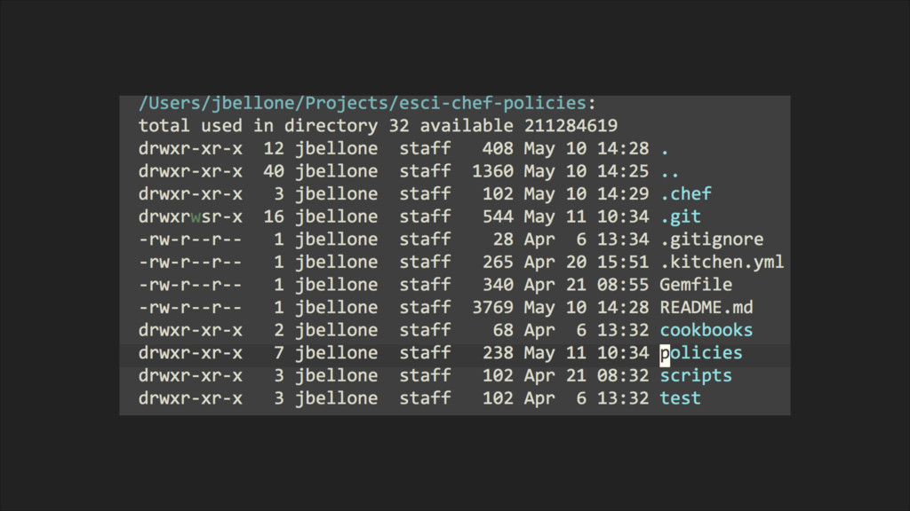Click the parent directory '..' entry
The image size is (910, 511).
point(670,171)
